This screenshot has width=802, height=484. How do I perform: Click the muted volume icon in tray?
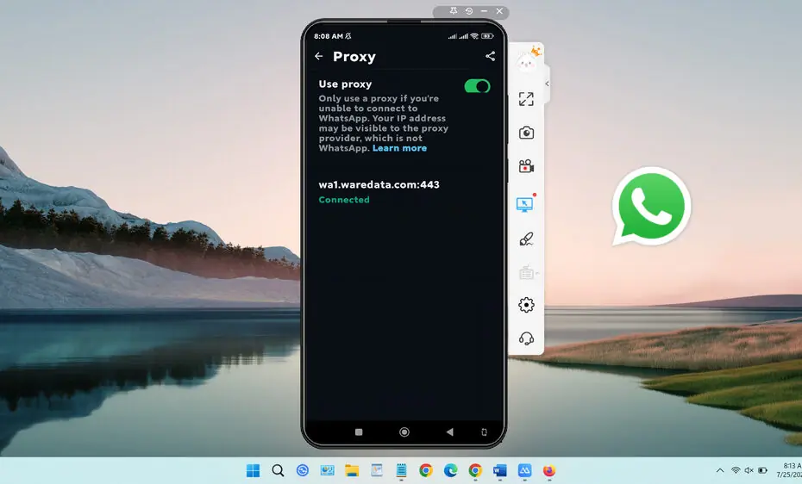tap(749, 470)
